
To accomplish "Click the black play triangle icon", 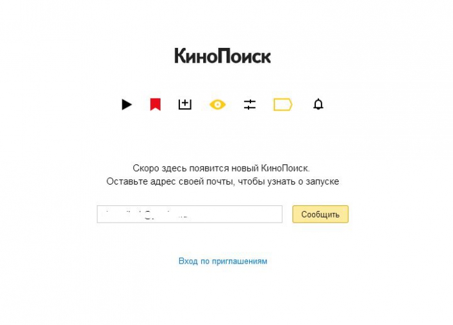I will pos(127,104).
